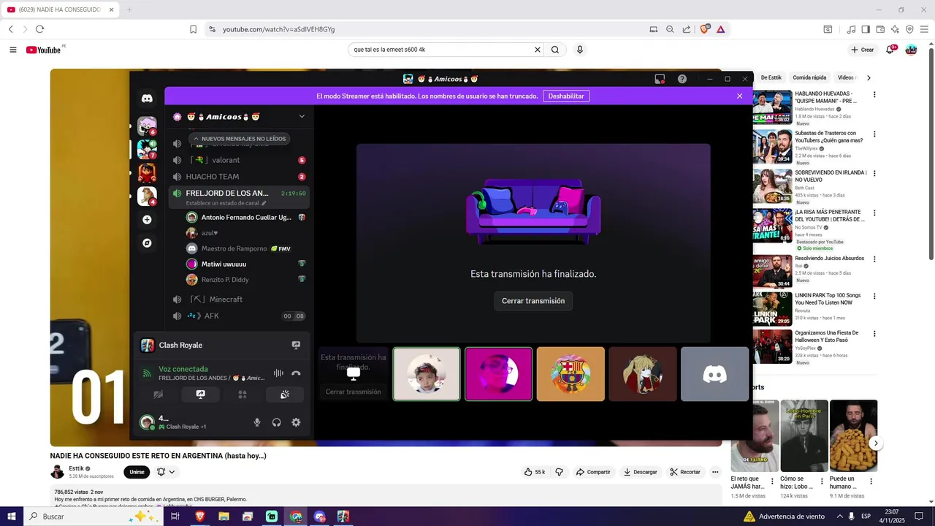
Task: Open the AFK voice channel
Action: coord(238,316)
